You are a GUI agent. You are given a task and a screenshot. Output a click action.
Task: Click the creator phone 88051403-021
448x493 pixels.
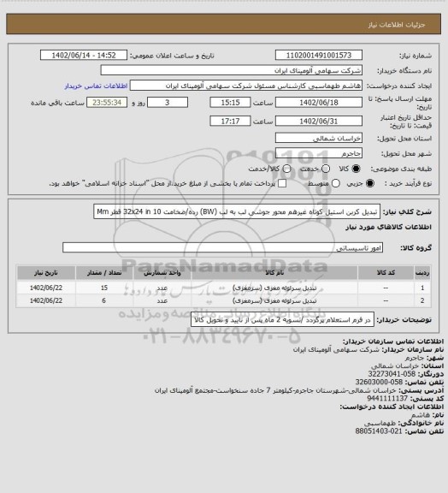click(x=379, y=431)
